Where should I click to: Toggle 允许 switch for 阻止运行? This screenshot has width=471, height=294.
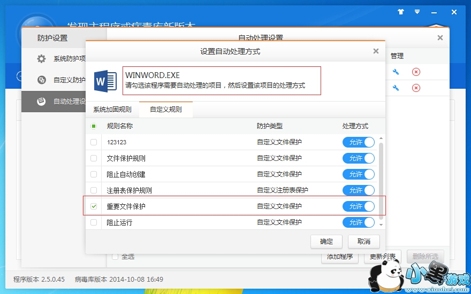[359, 222]
